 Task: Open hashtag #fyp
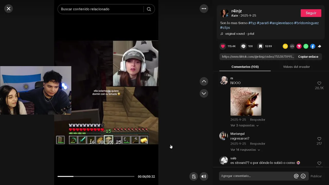pos(252,23)
